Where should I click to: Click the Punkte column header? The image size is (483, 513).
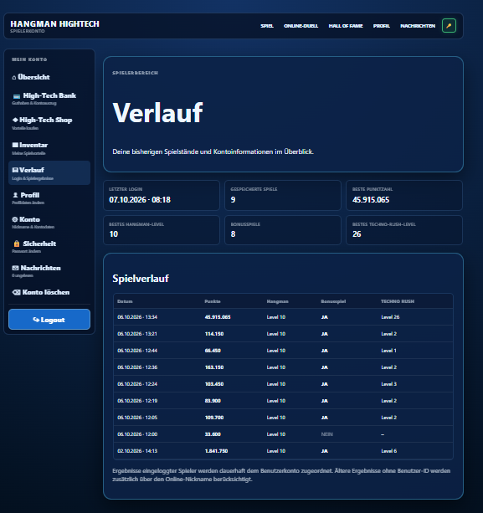pyautogui.click(x=213, y=301)
